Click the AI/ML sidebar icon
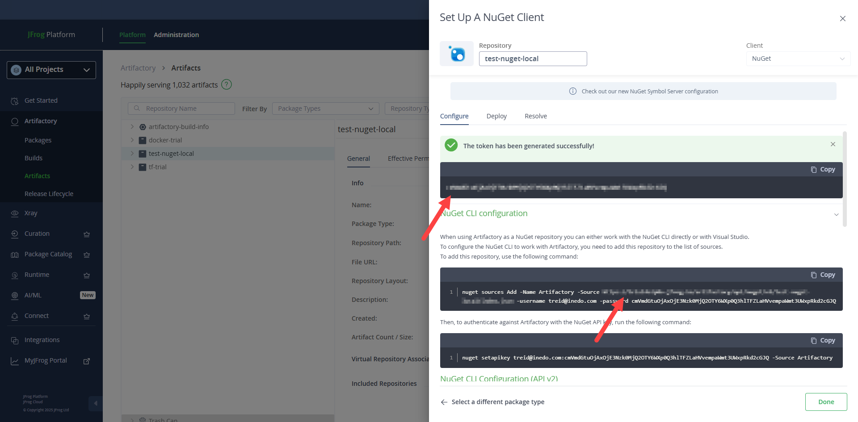Image resolution: width=858 pixels, height=422 pixels. [15, 296]
